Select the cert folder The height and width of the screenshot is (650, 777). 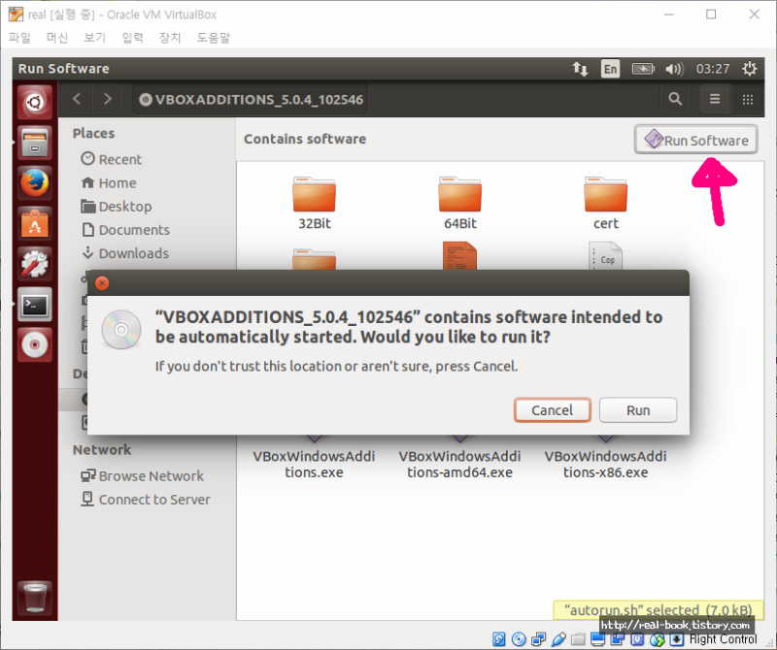[x=605, y=203]
